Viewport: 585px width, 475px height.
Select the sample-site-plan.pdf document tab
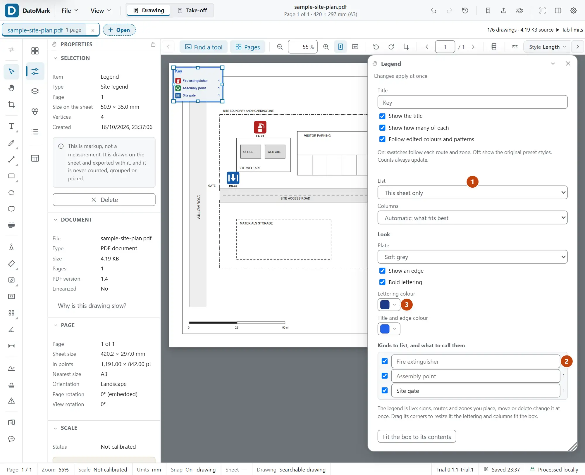pyautogui.click(x=44, y=30)
